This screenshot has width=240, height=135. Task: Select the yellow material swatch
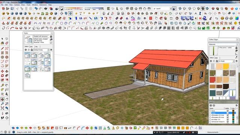[x=226, y=67]
